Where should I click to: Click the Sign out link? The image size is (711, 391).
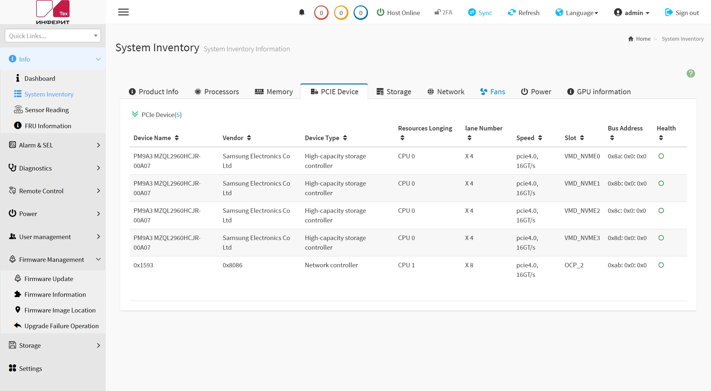[682, 12]
